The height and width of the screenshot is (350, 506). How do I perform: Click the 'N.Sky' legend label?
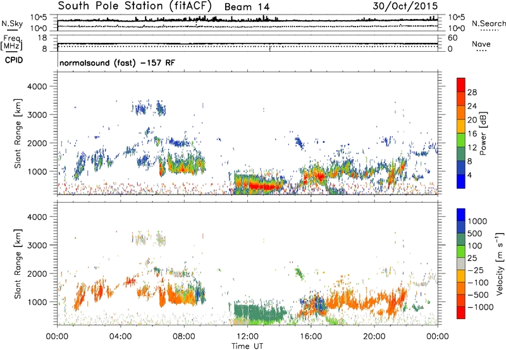point(12,23)
